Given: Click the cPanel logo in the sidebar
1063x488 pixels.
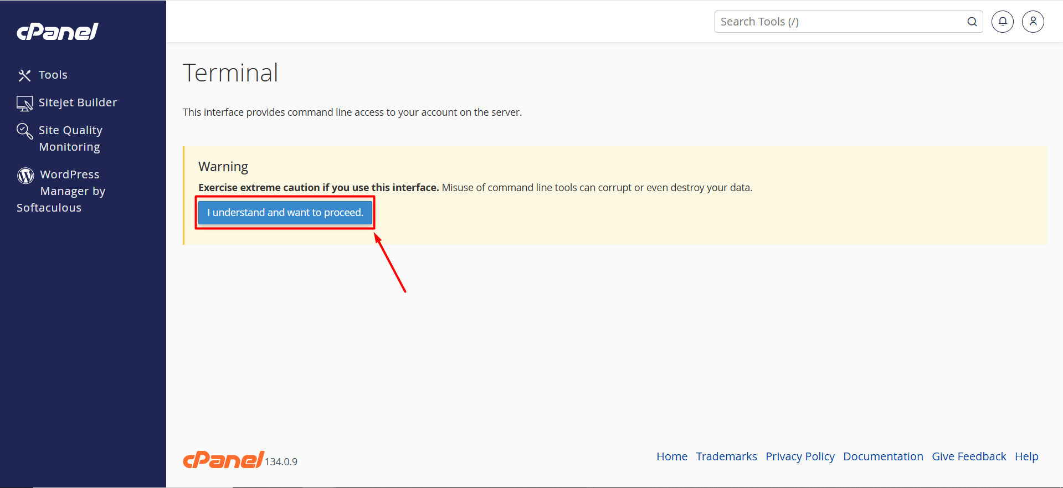Looking at the screenshot, I should click(58, 32).
